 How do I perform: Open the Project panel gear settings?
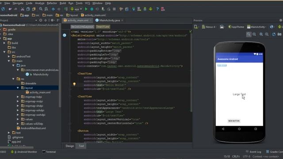[x=52, y=20]
